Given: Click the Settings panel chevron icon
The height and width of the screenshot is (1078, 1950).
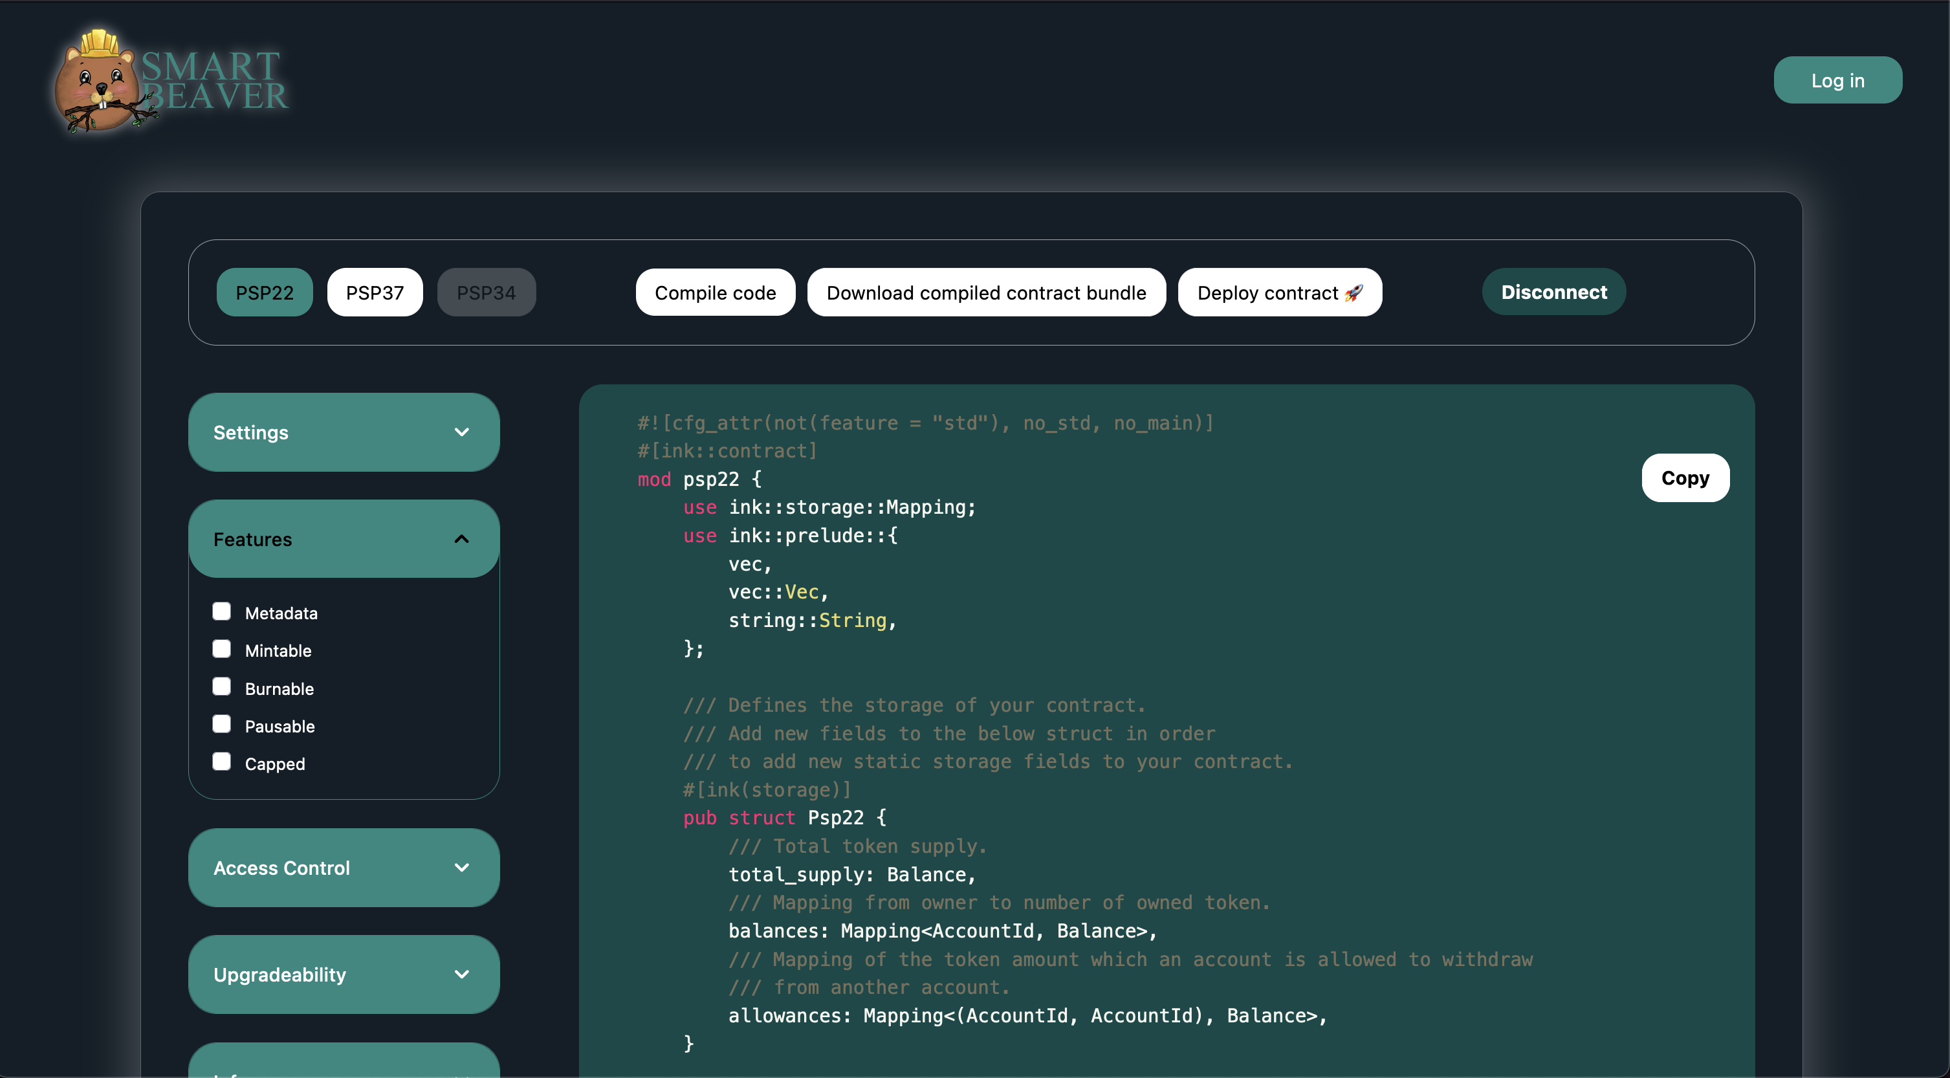Looking at the screenshot, I should point(461,432).
